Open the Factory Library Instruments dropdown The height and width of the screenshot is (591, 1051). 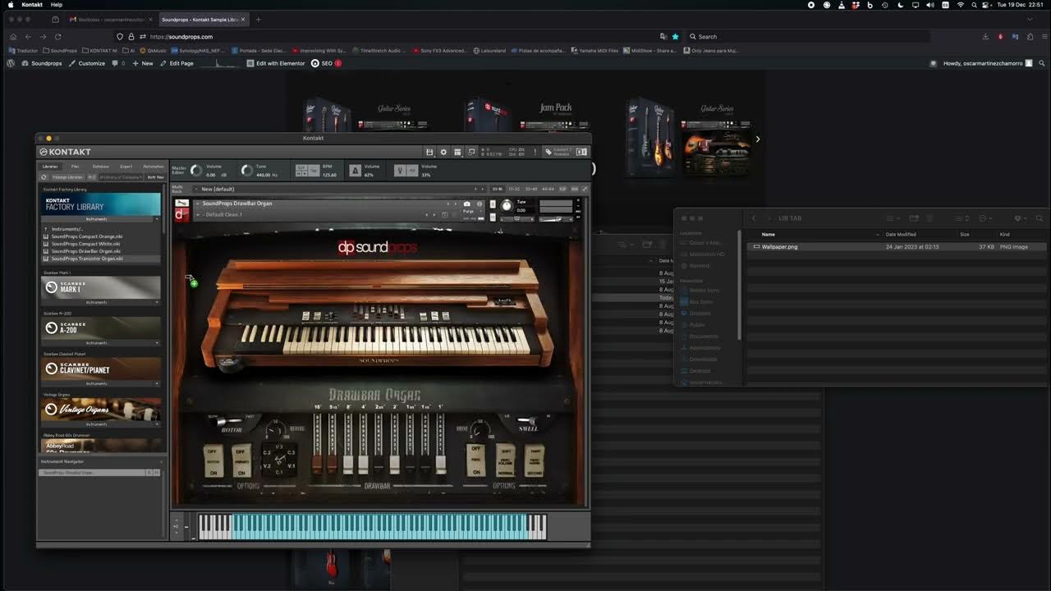pyautogui.click(x=100, y=219)
